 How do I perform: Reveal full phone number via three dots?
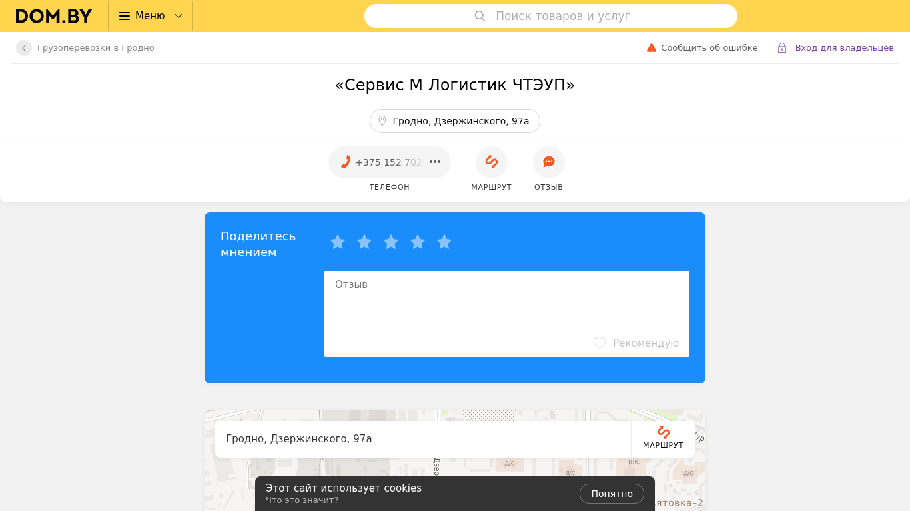click(435, 162)
